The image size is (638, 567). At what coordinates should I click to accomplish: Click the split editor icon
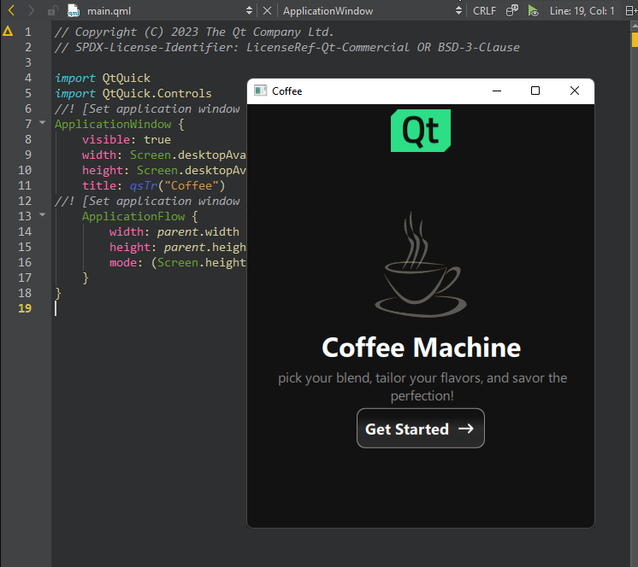(x=632, y=11)
